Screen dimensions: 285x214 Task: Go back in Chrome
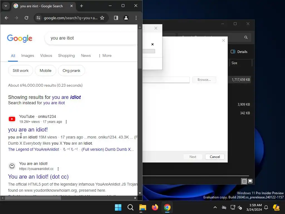pos(7,18)
